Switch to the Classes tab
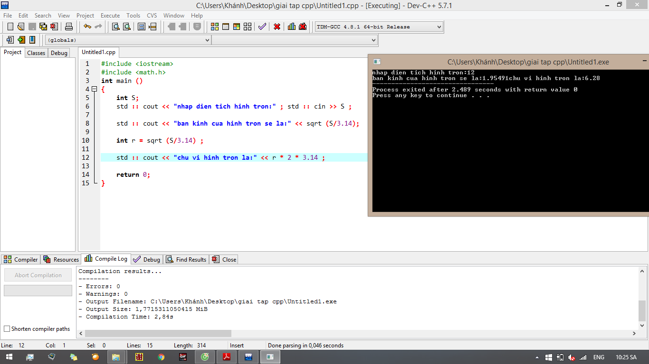 click(x=36, y=53)
